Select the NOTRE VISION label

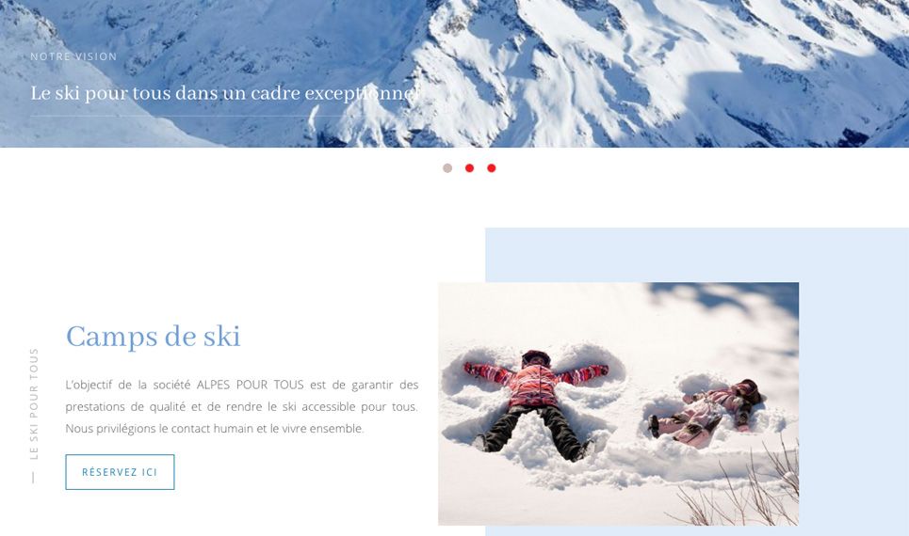click(73, 56)
